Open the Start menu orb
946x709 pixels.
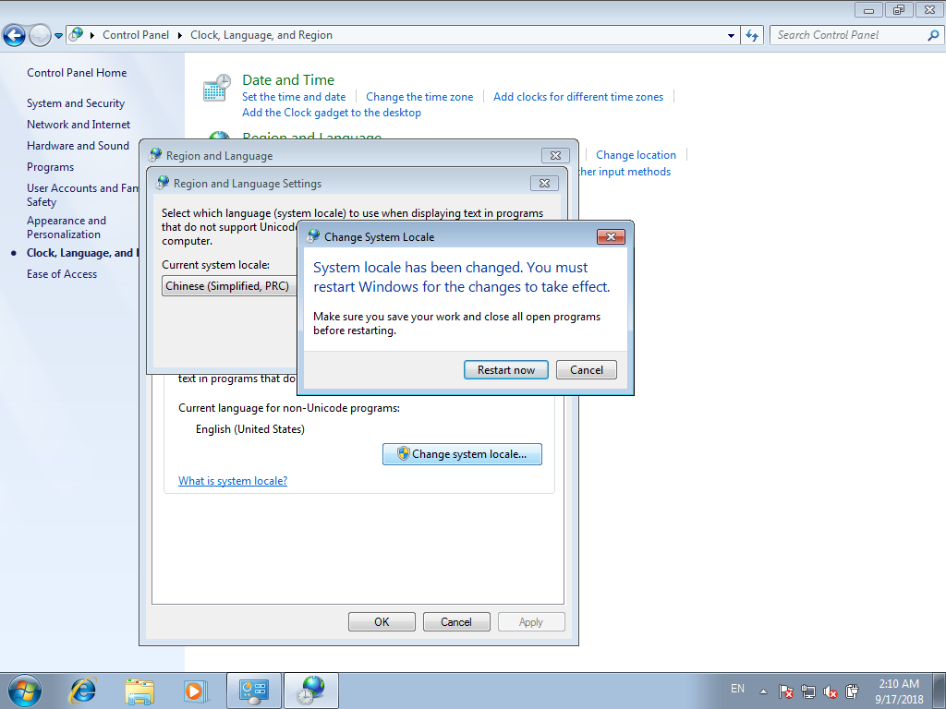point(25,691)
